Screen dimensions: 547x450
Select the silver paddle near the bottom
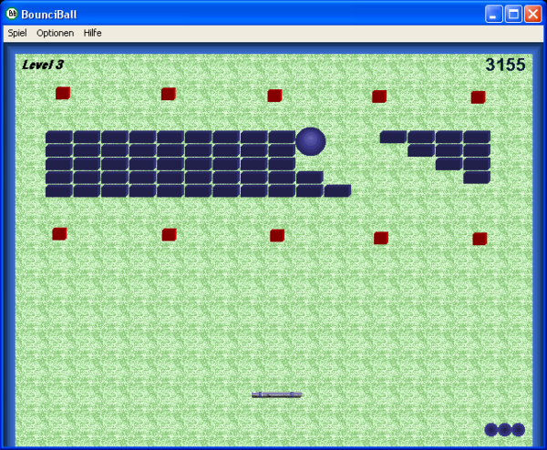click(x=276, y=394)
